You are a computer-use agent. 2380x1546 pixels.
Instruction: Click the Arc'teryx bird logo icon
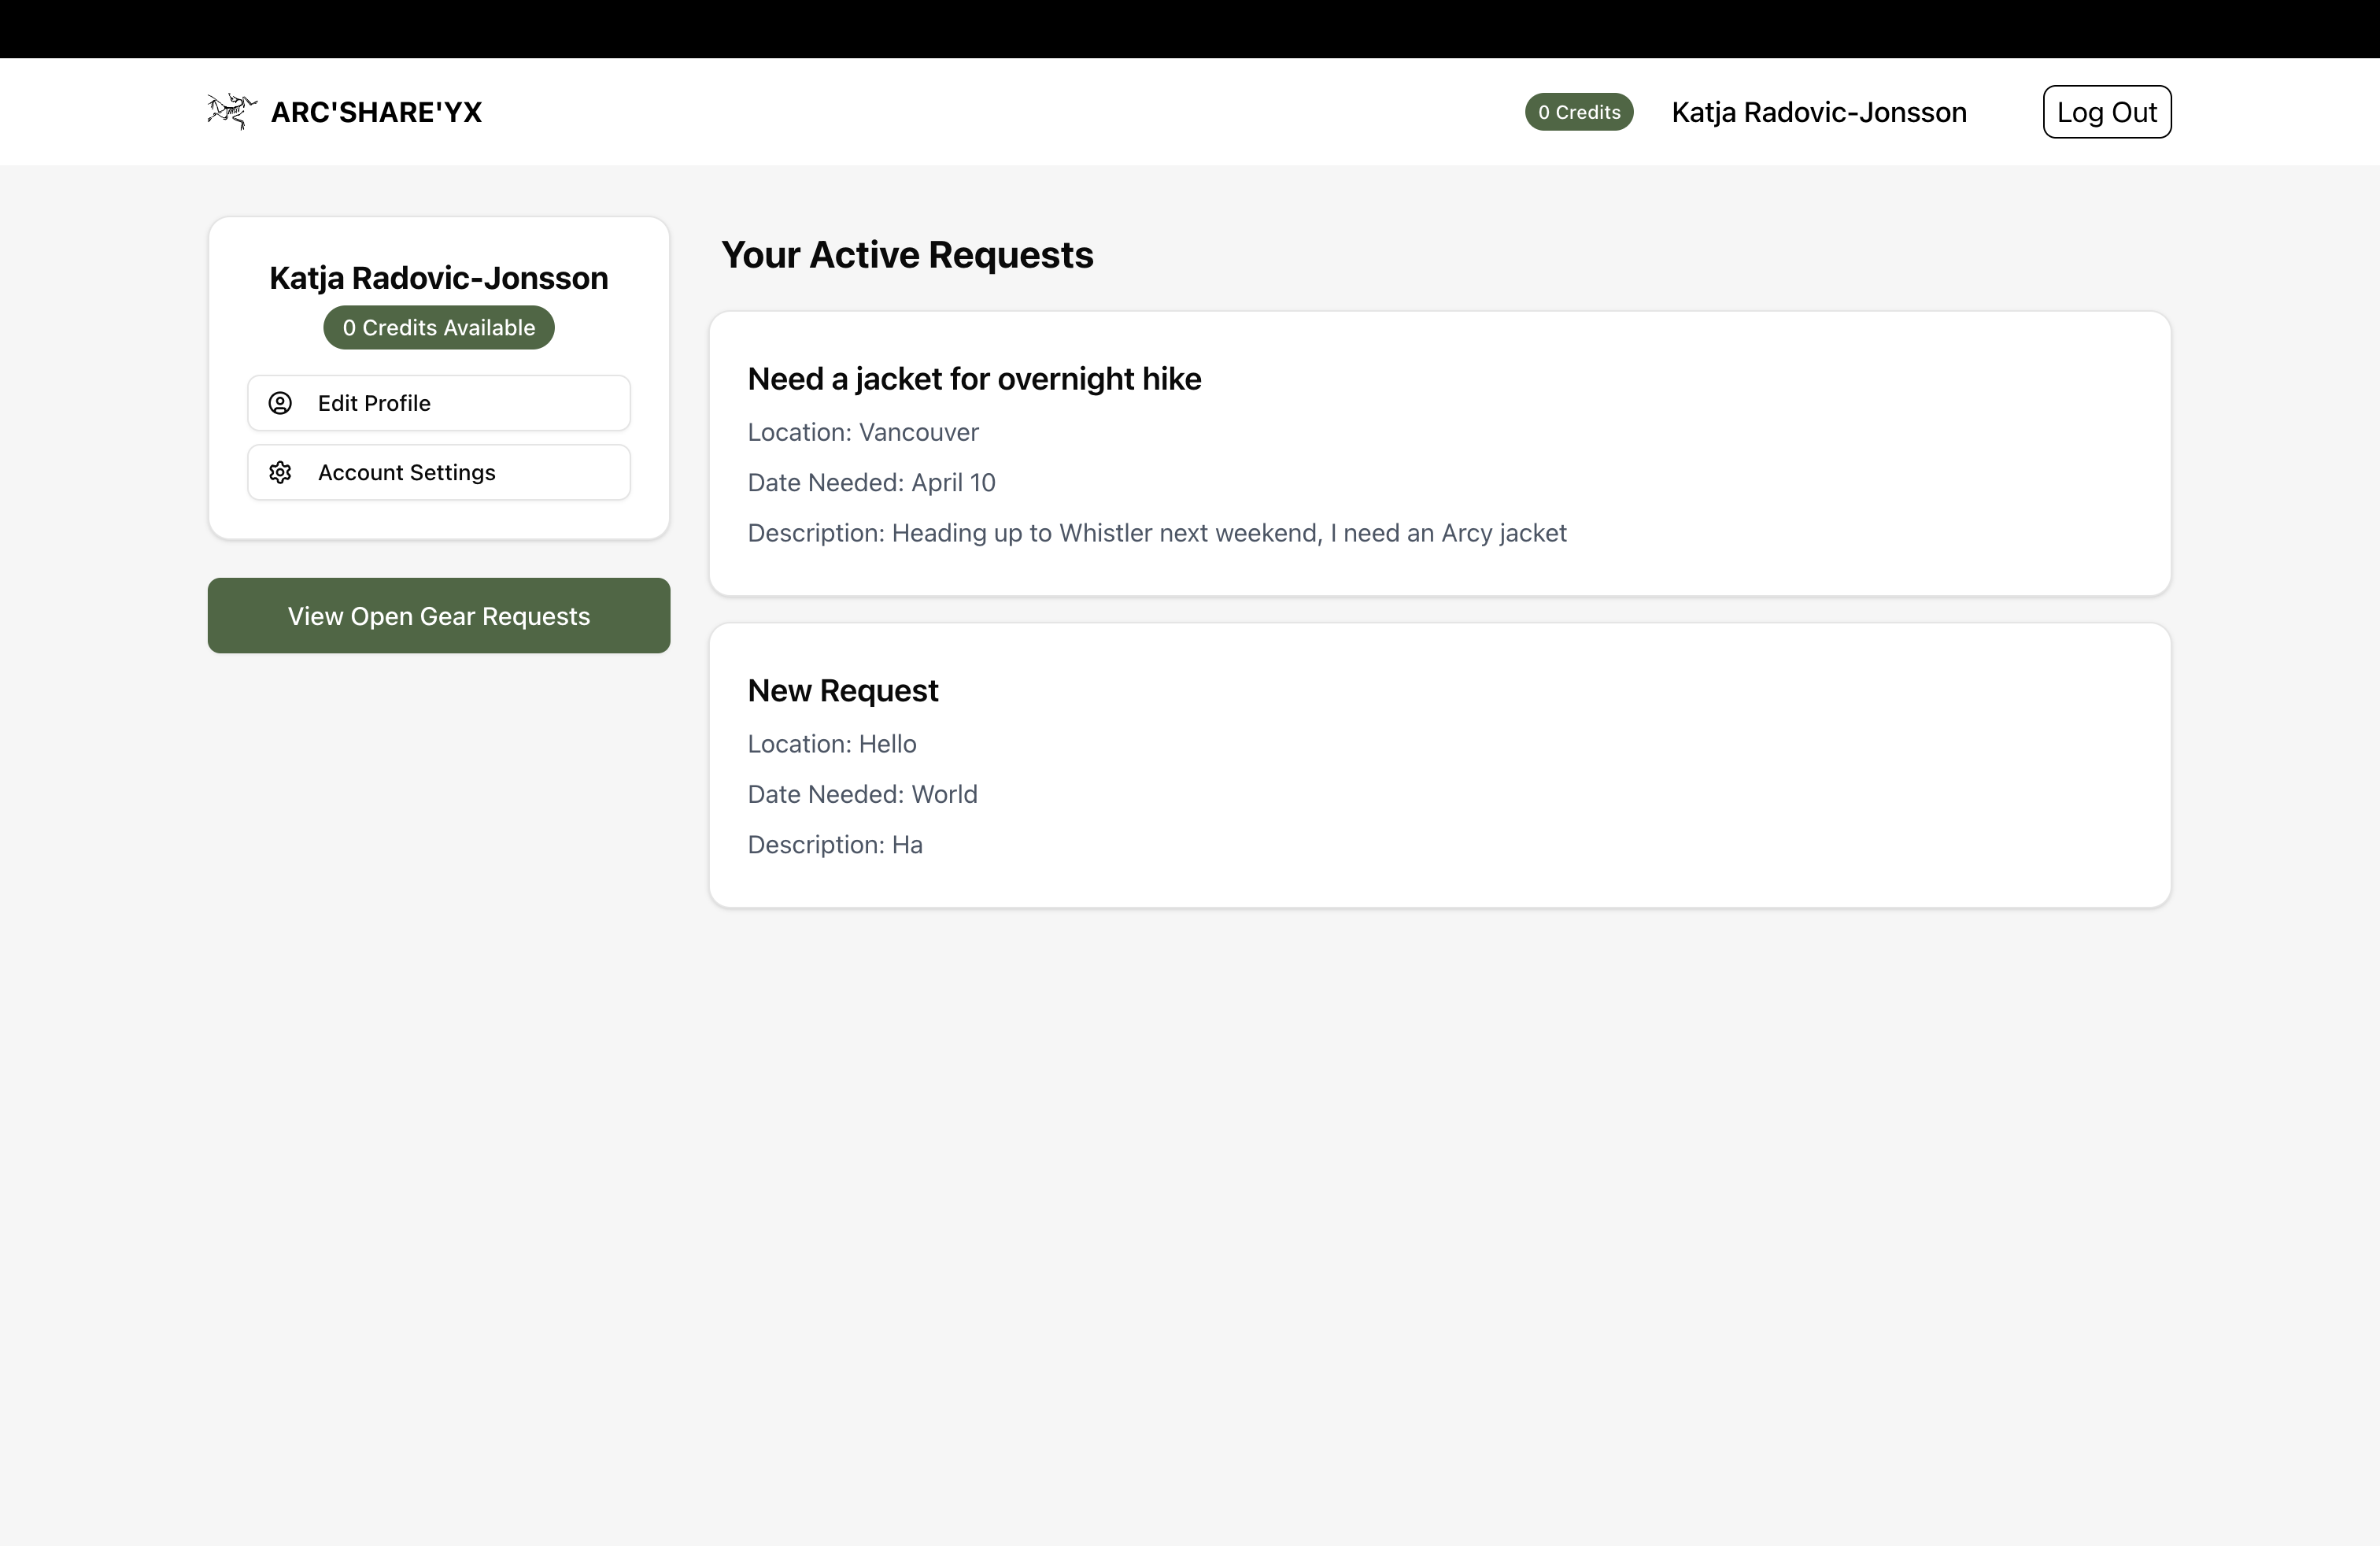(x=231, y=111)
